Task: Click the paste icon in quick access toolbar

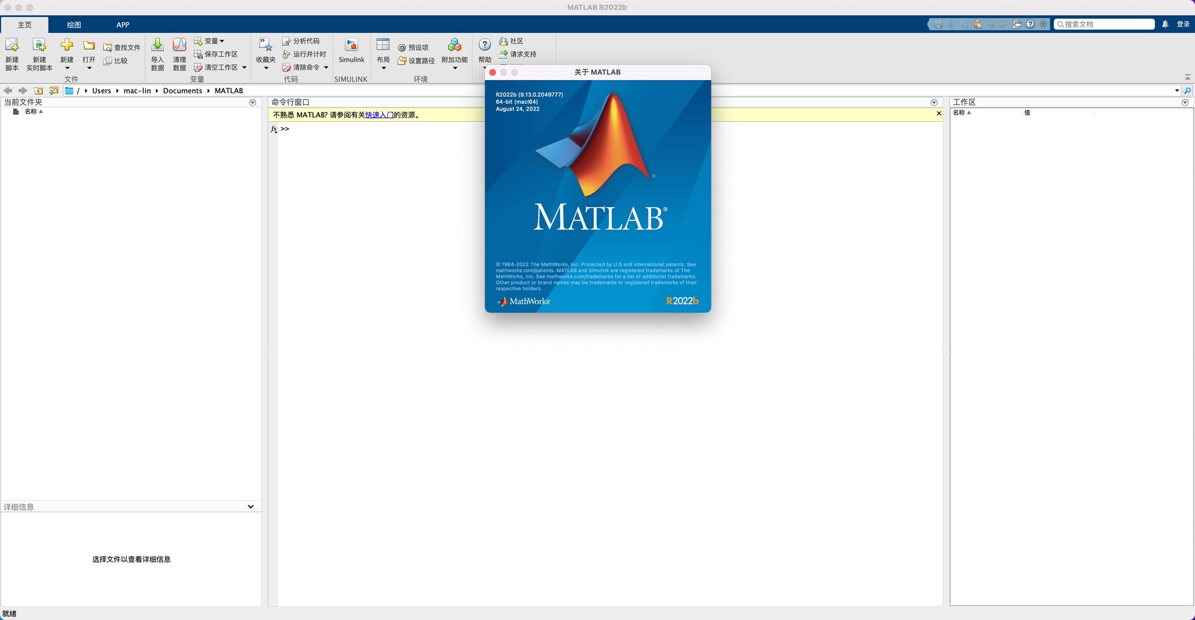Action: (x=978, y=24)
